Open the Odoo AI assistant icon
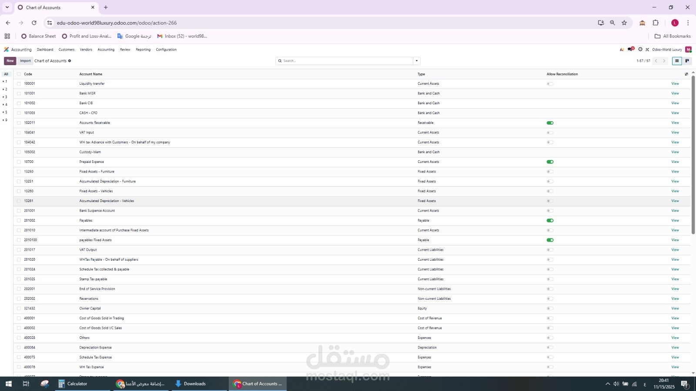The width and height of the screenshot is (696, 391). pos(622,50)
